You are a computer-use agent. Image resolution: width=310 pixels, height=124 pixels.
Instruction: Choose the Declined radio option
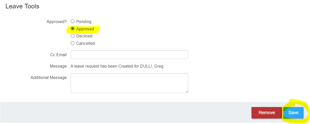coord(72,36)
